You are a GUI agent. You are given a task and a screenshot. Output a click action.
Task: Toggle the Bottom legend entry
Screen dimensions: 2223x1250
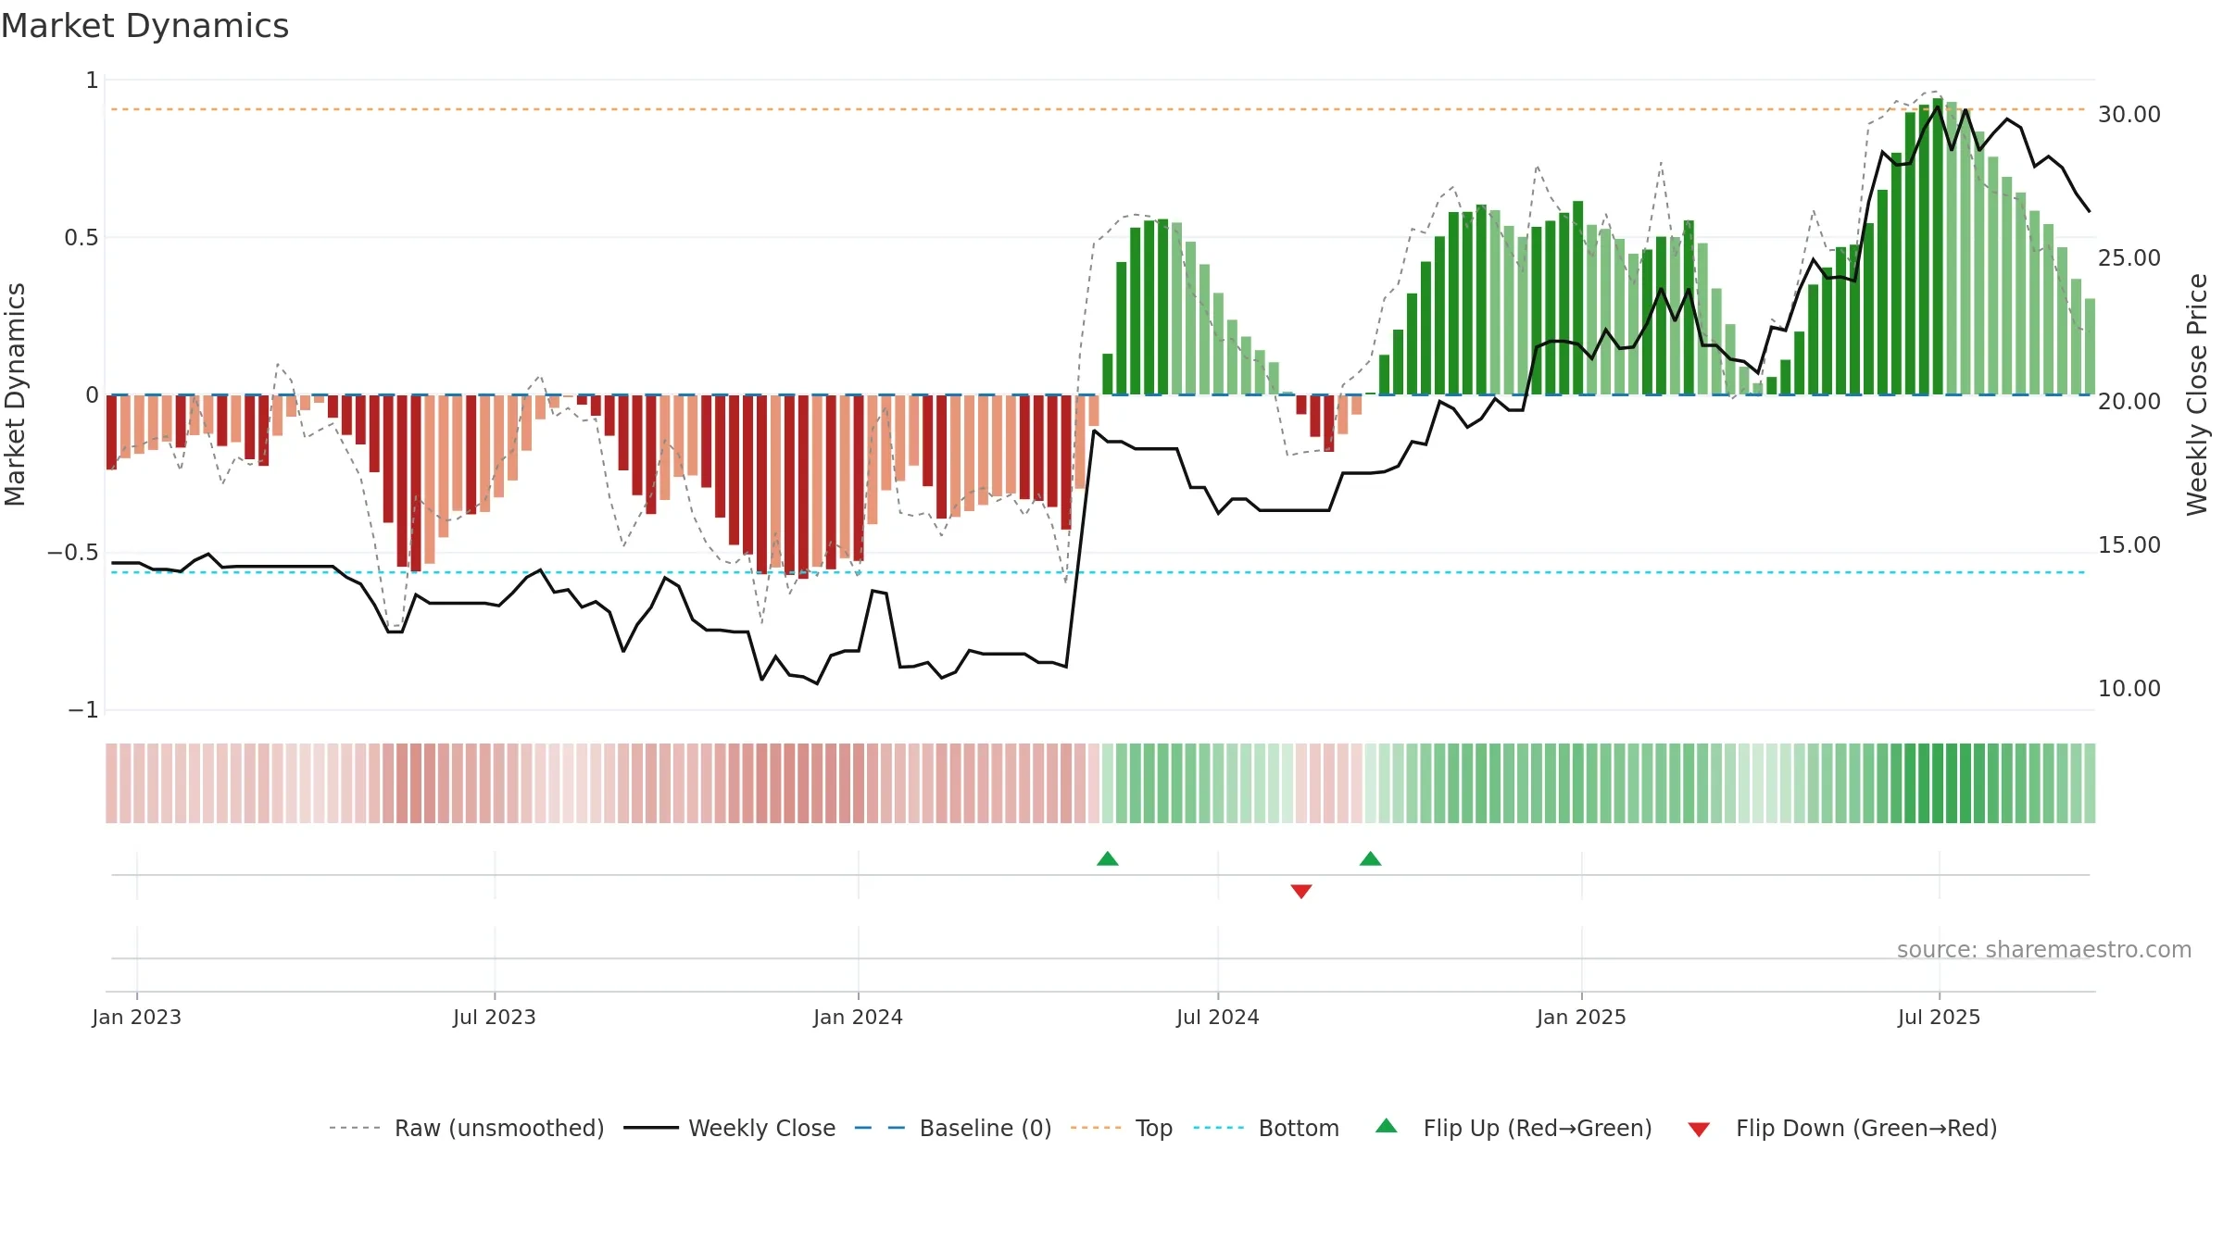tap(1266, 1128)
